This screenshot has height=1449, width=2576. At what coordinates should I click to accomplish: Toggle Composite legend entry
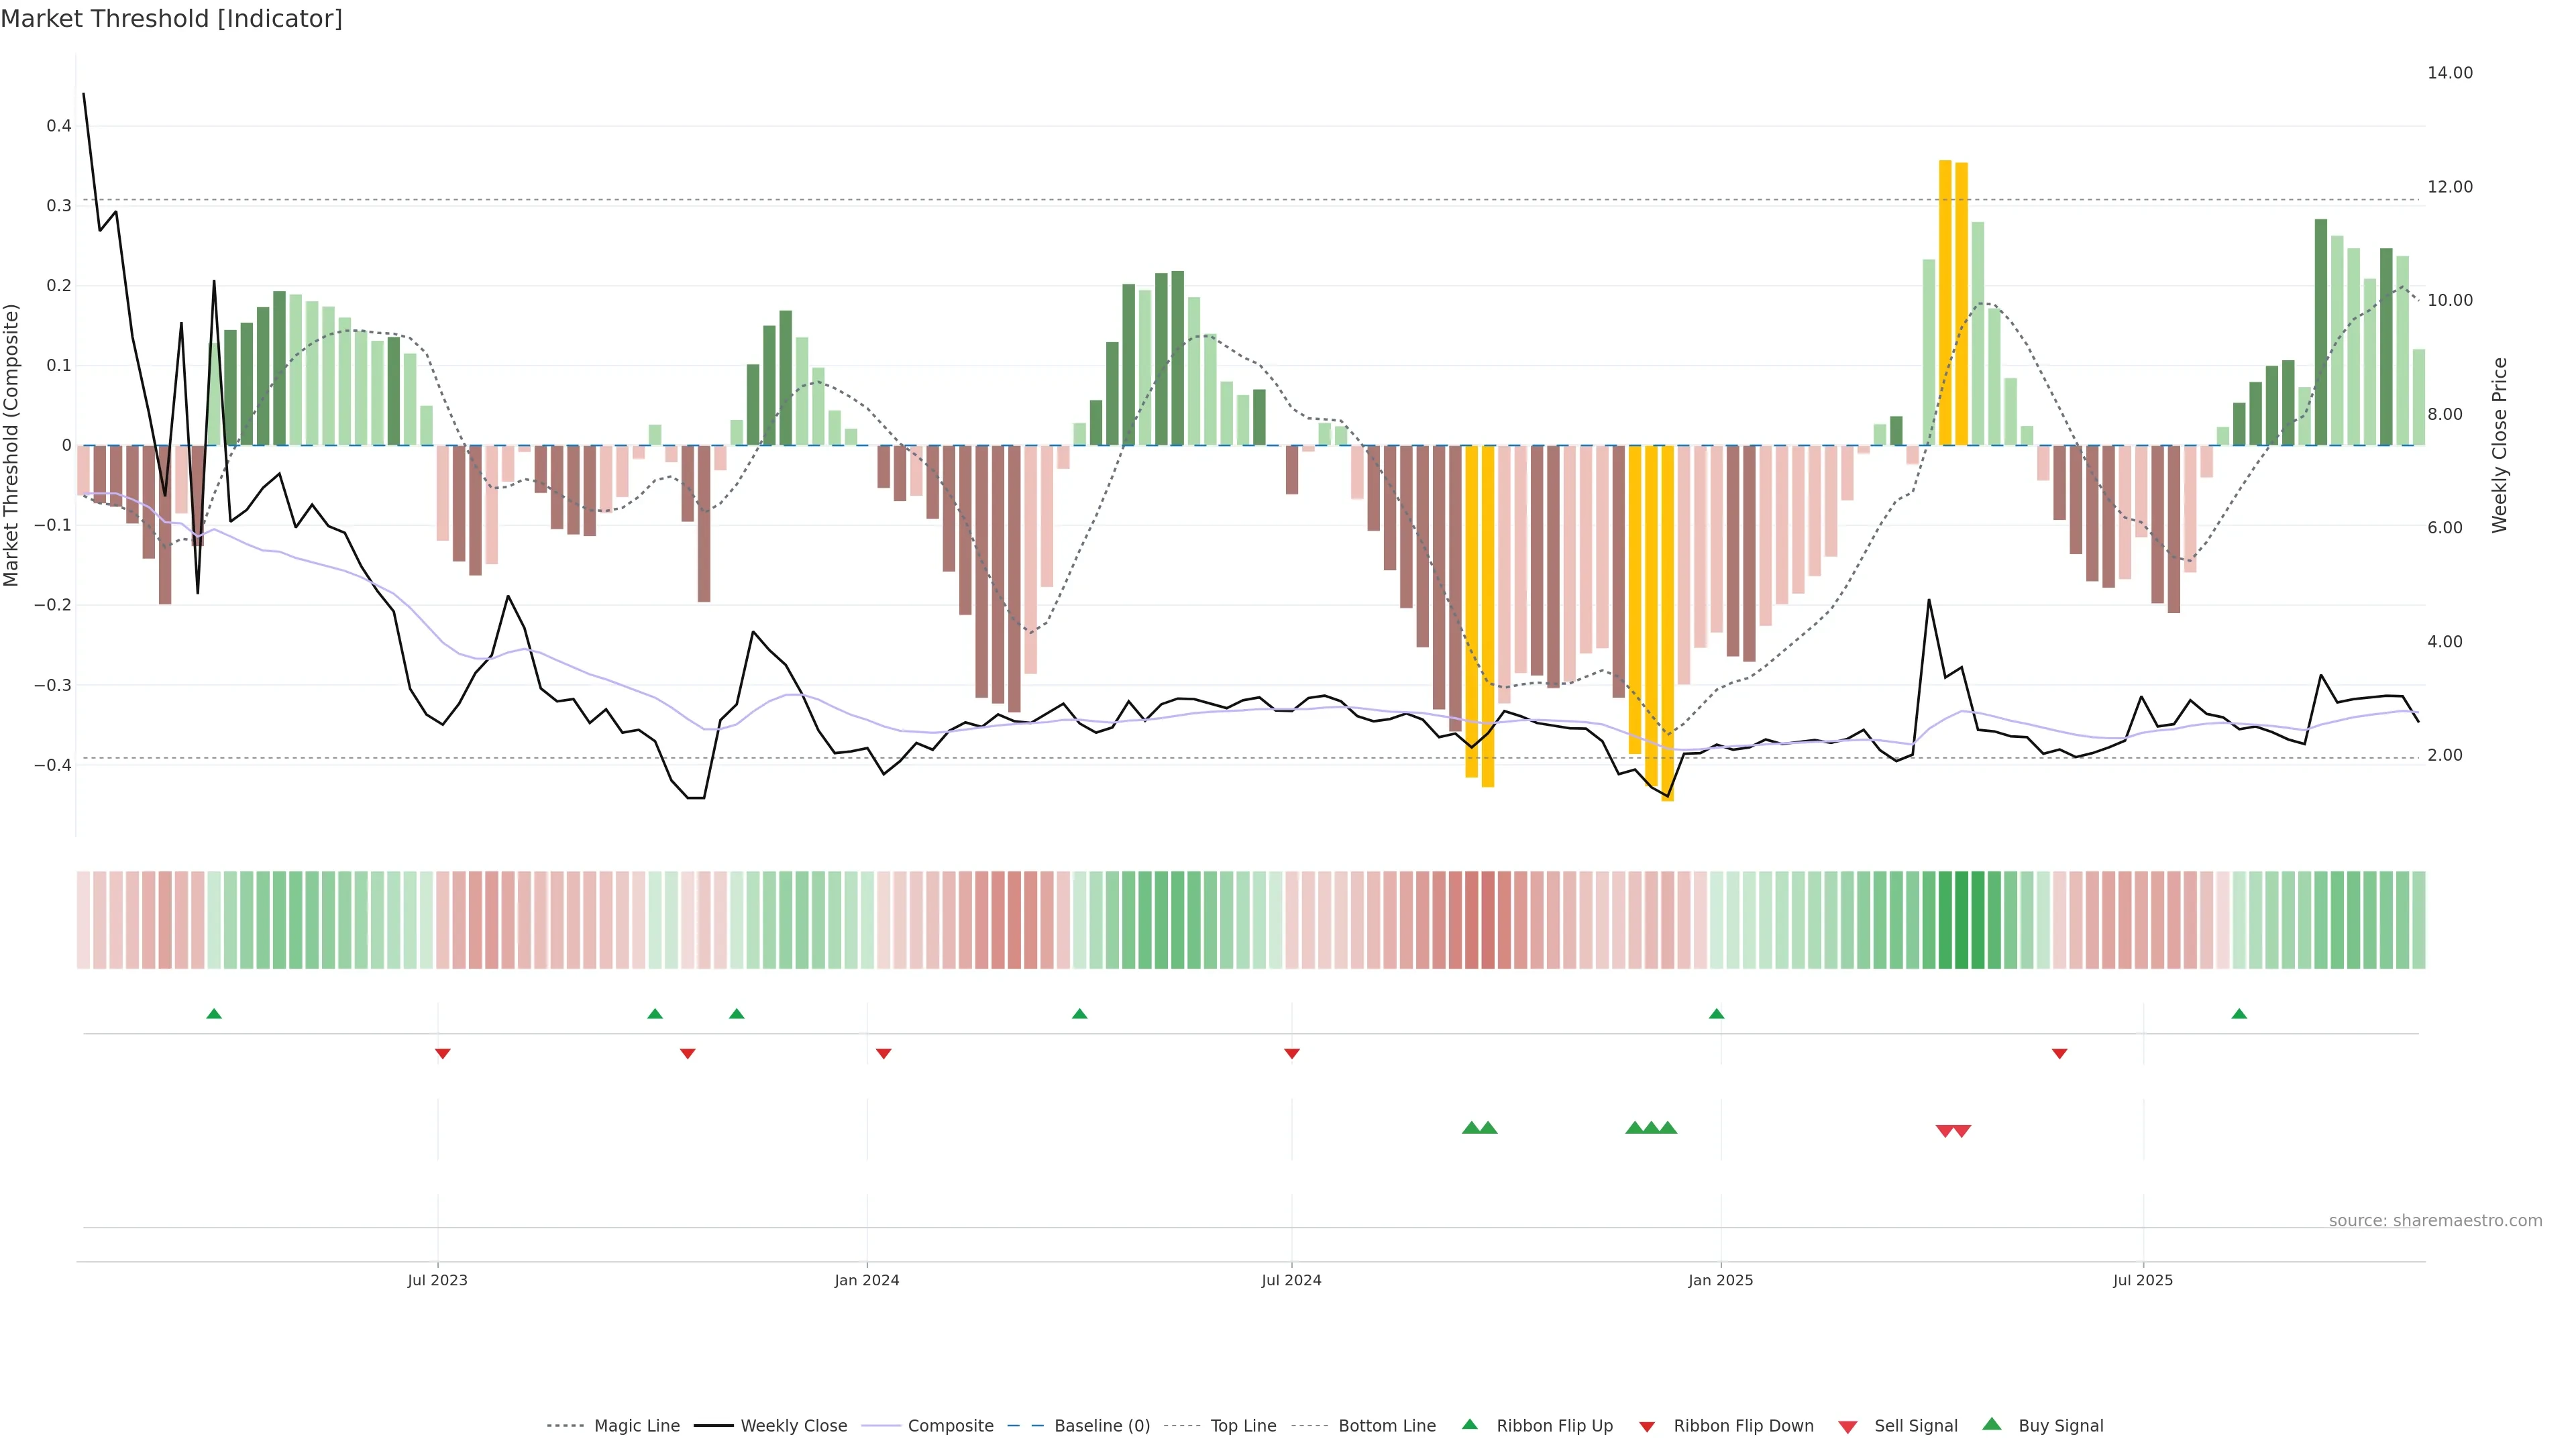tap(950, 1426)
